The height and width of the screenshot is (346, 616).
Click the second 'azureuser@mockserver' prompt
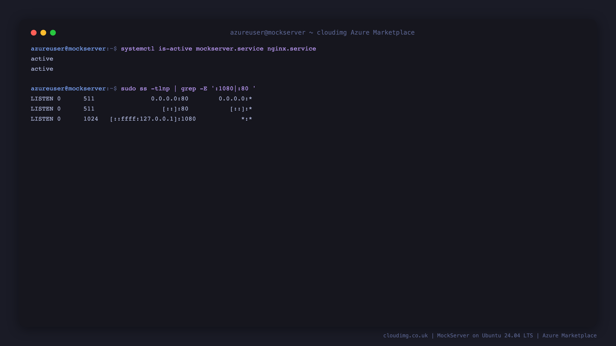click(x=68, y=88)
